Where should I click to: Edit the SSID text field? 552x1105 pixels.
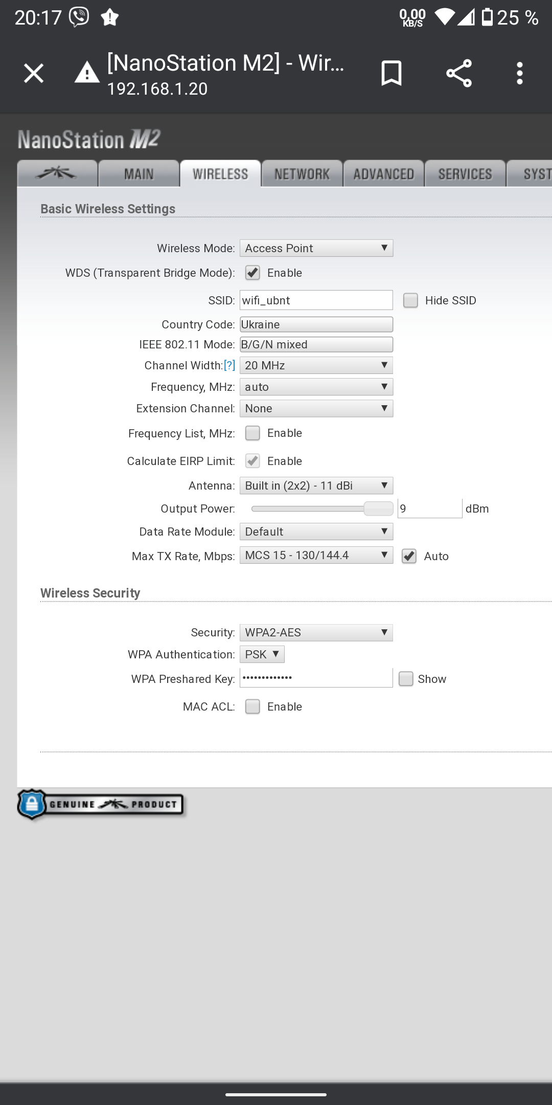point(316,300)
